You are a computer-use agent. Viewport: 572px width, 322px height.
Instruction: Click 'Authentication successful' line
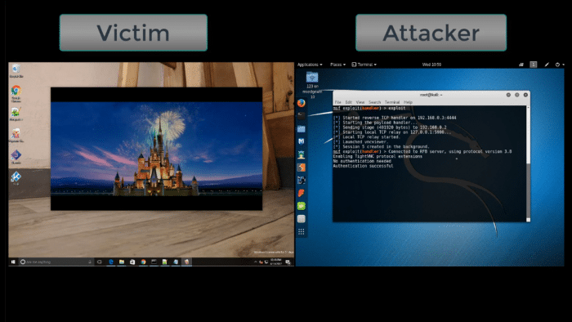363,166
